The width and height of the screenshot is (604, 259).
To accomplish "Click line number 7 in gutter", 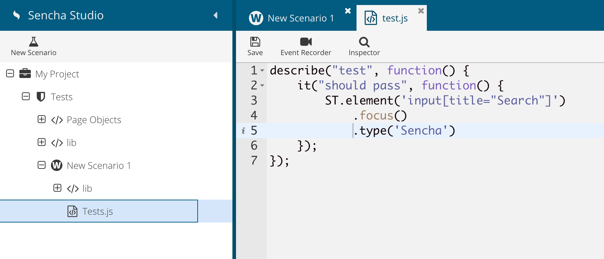I will tap(254, 161).
